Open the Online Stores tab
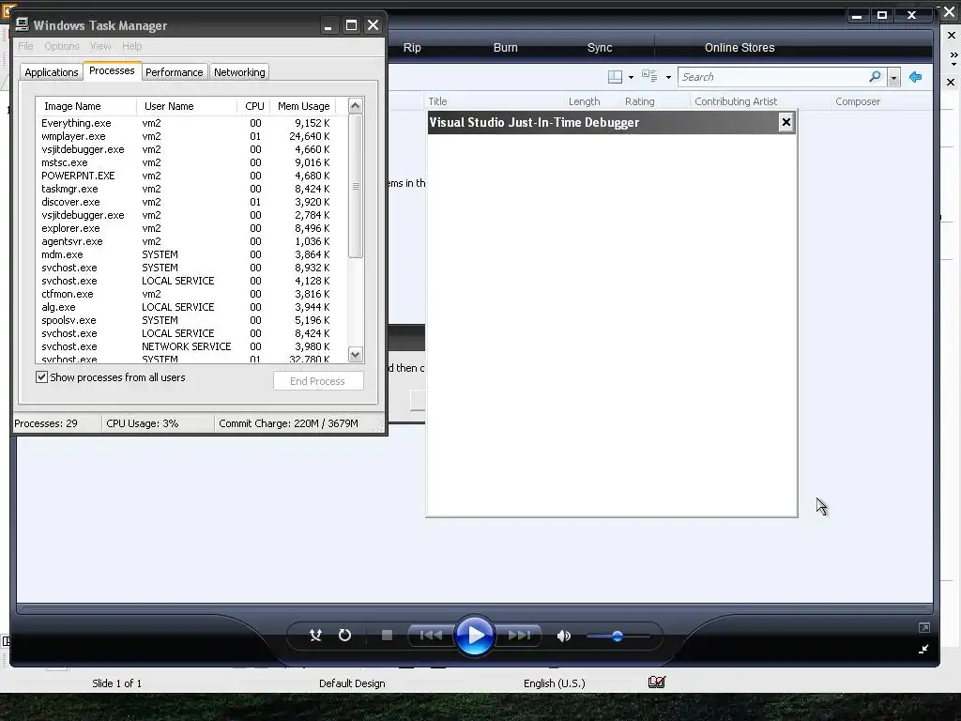Viewport: 961px width, 721px height. [740, 47]
